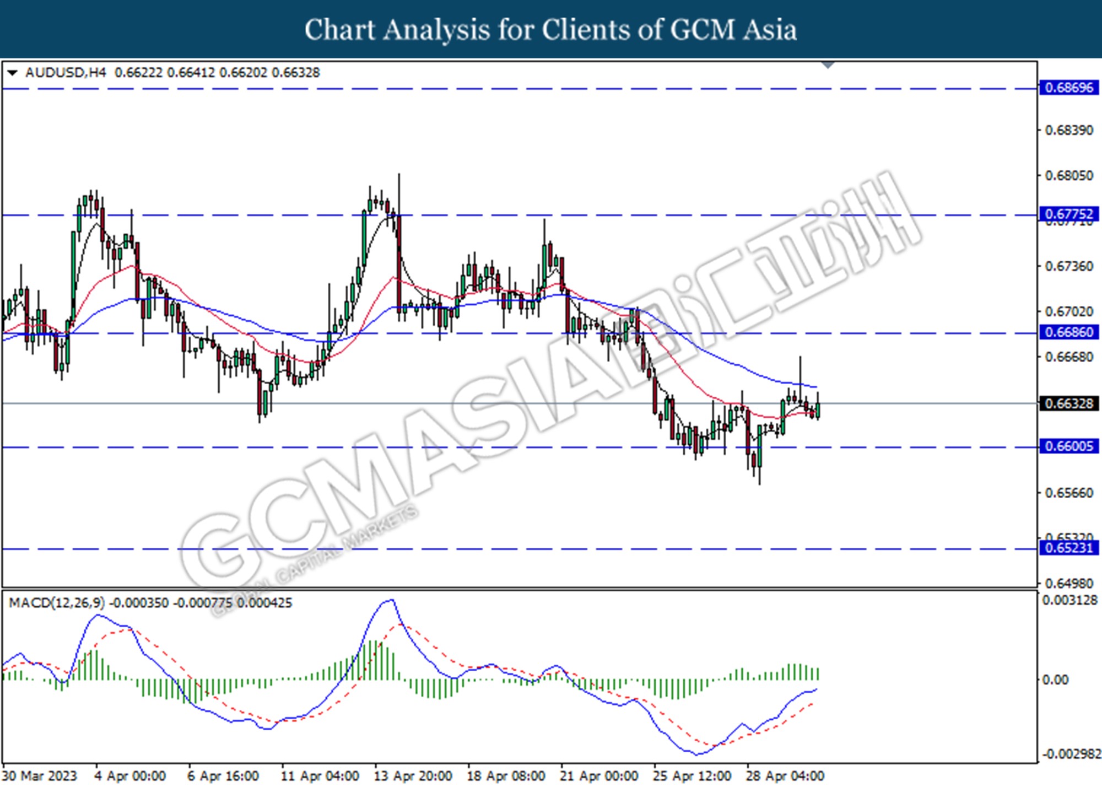Click the chart shift triangle marker at the top
Screen dimensions: 1102x787
click(x=828, y=65)
